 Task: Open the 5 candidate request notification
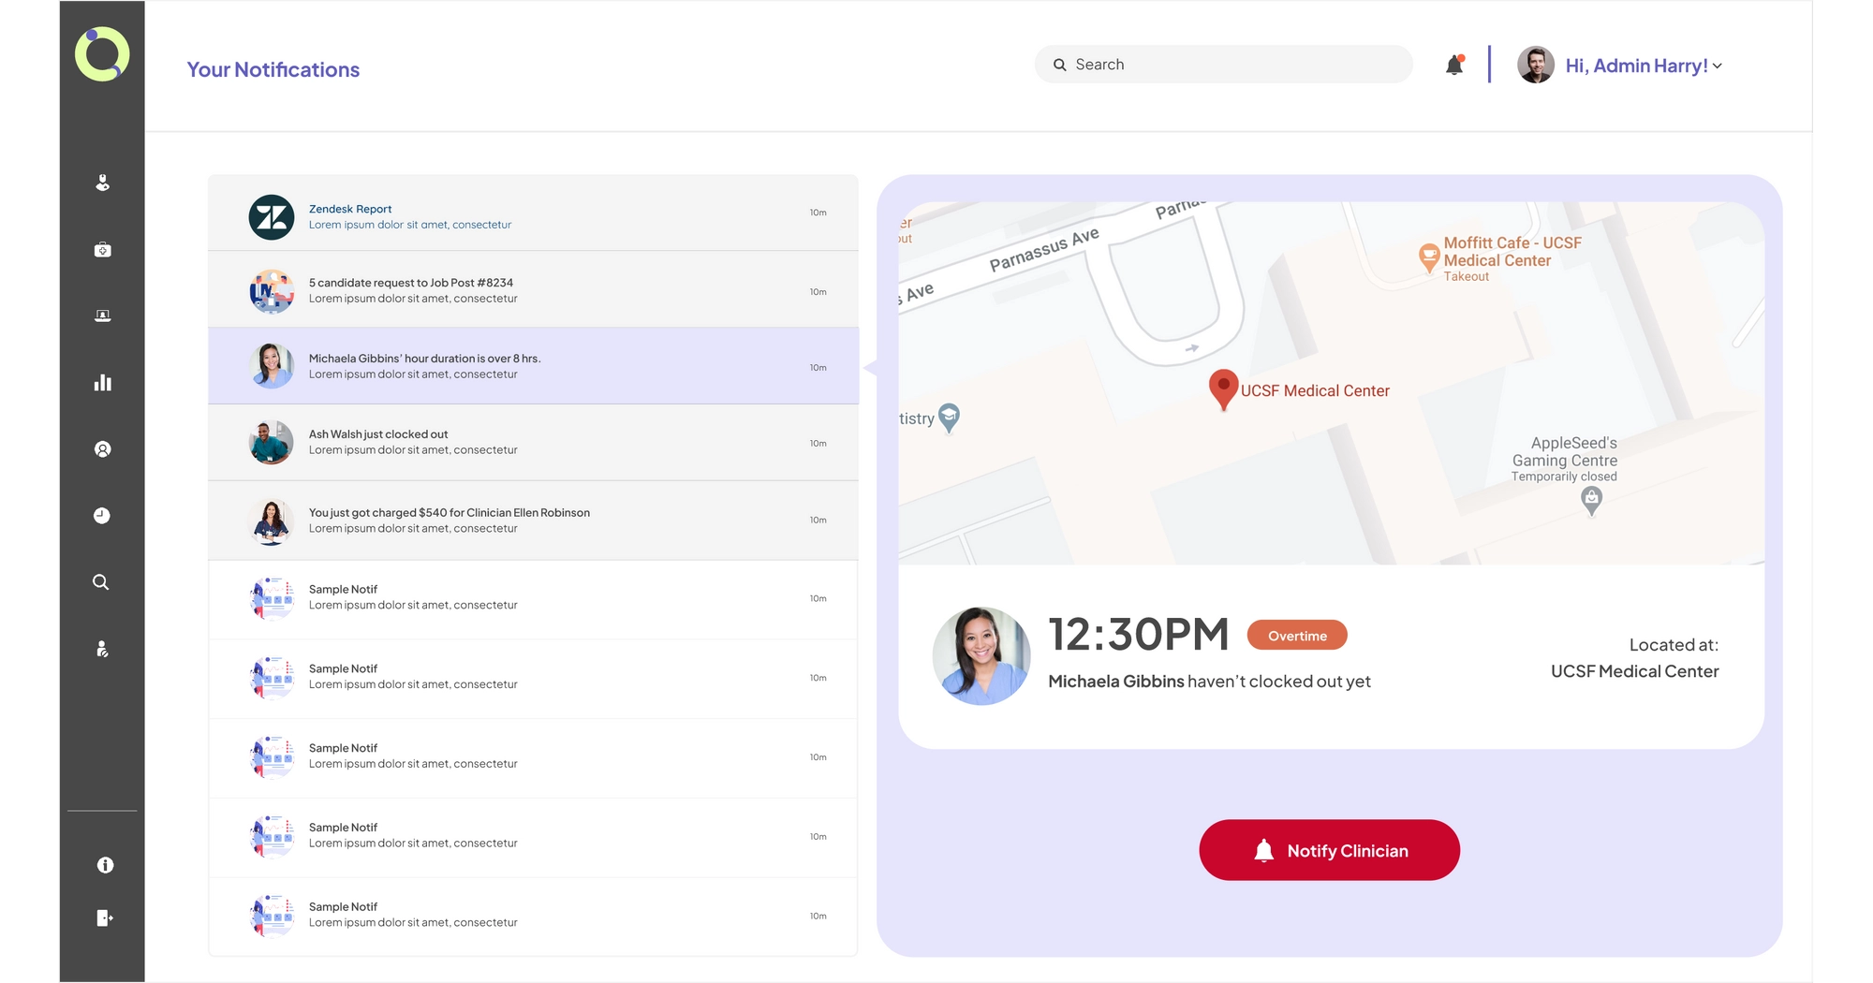(533, 291)
